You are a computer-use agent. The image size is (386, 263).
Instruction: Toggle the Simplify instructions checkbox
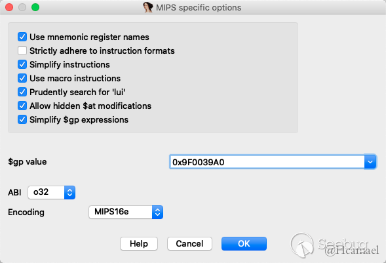pyautogui.click(x=22, y=64)
